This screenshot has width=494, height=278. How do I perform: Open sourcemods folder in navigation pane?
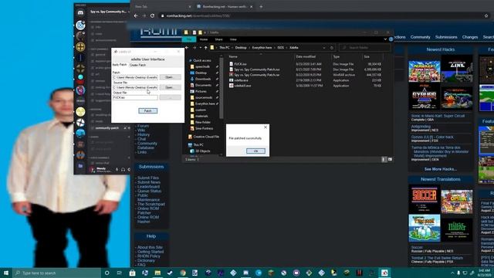pyautogui.click(x=204, y=97)
